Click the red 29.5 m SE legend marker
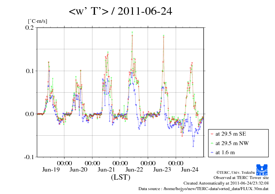 pyautogui.click(x=212, y=134)
